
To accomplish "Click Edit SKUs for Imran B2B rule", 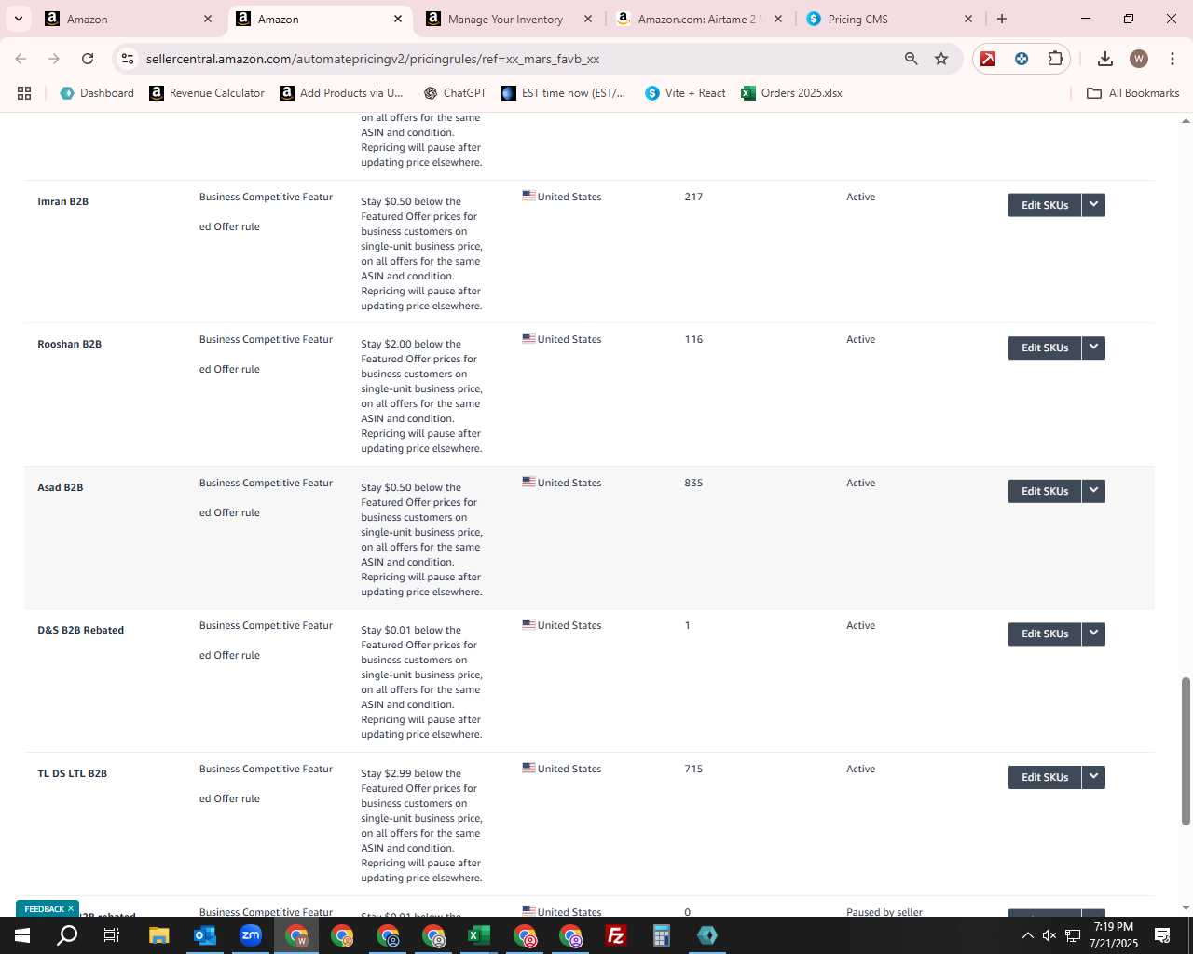I will coord(1045,205).
